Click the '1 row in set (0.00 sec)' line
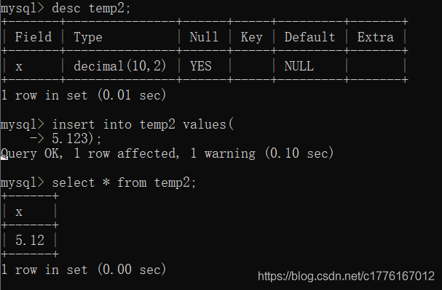 84,270
